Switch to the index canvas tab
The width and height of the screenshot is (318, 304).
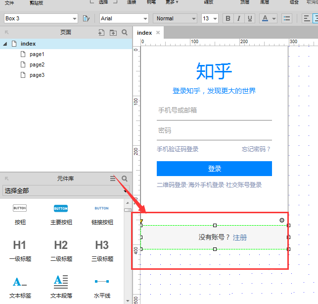(x=144, y=33)
